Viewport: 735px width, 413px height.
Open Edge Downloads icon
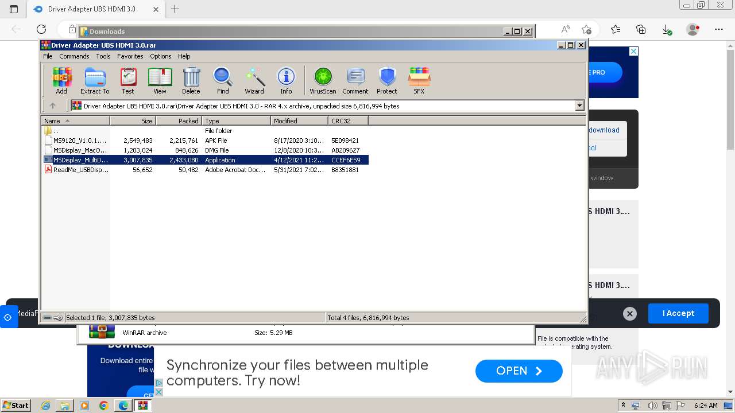667,29
